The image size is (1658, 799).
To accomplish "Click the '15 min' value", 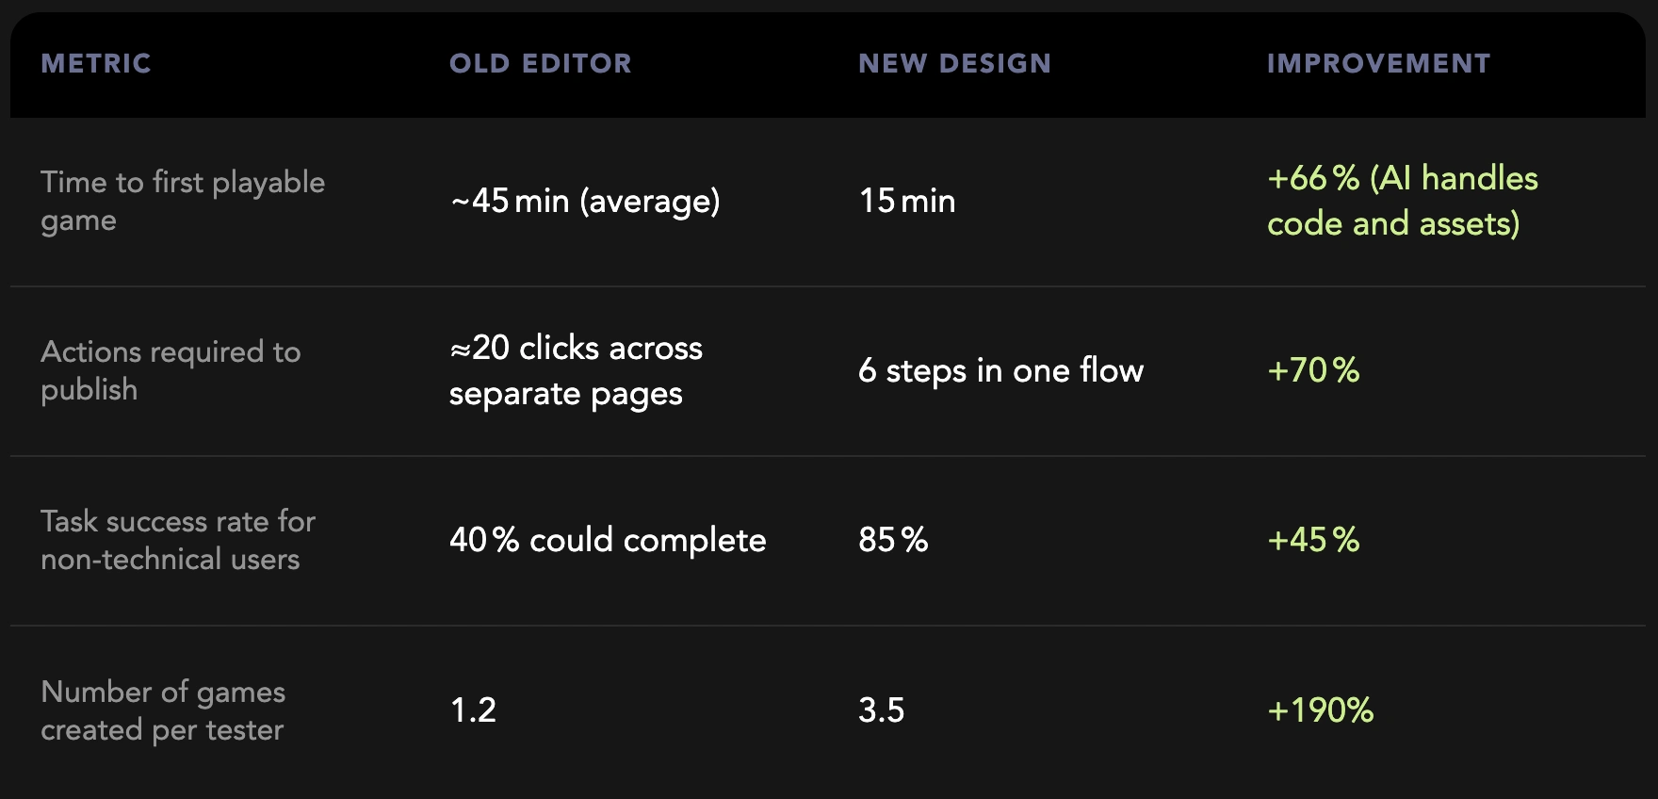I will pos(907,201).
